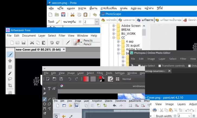Click the red foreground color in Krita

tap(100, 78)
